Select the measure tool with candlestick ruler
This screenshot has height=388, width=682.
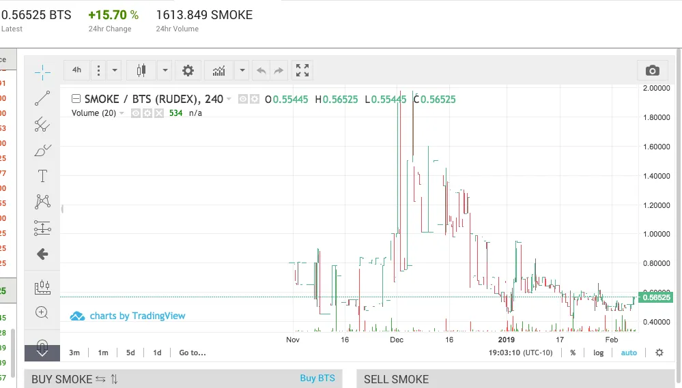pos(42,287)
